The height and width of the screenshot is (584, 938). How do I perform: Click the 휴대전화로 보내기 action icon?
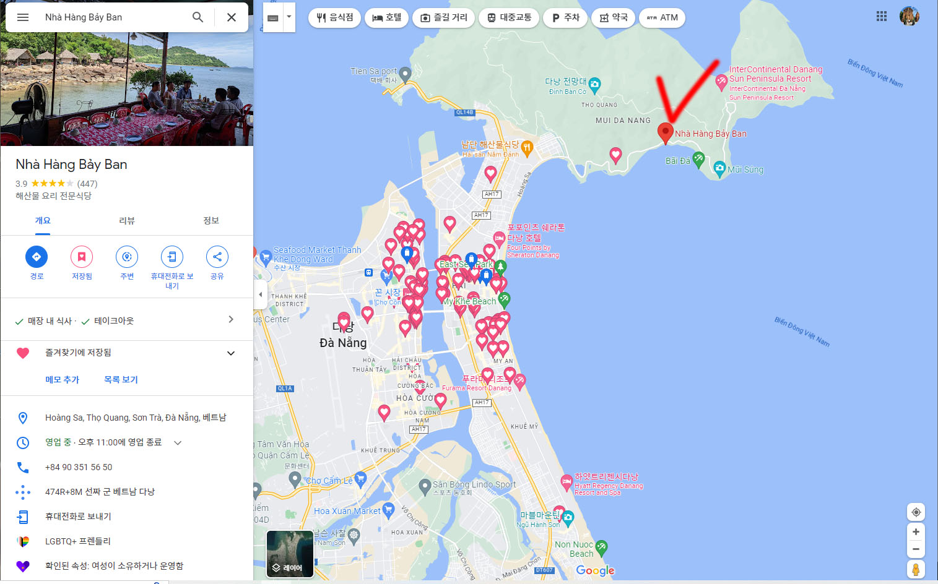coord(172,257)
